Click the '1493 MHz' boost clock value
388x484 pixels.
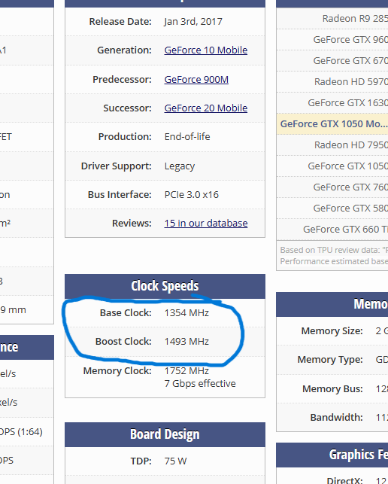tap(186, 342)
